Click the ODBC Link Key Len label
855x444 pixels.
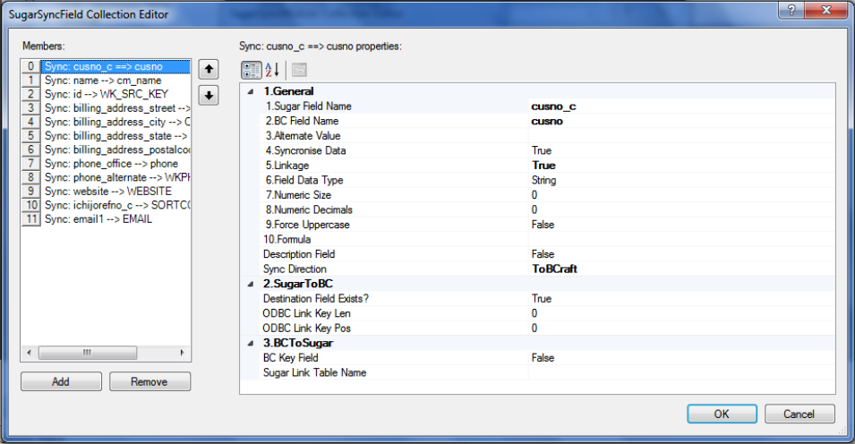[x=306, y=313]
